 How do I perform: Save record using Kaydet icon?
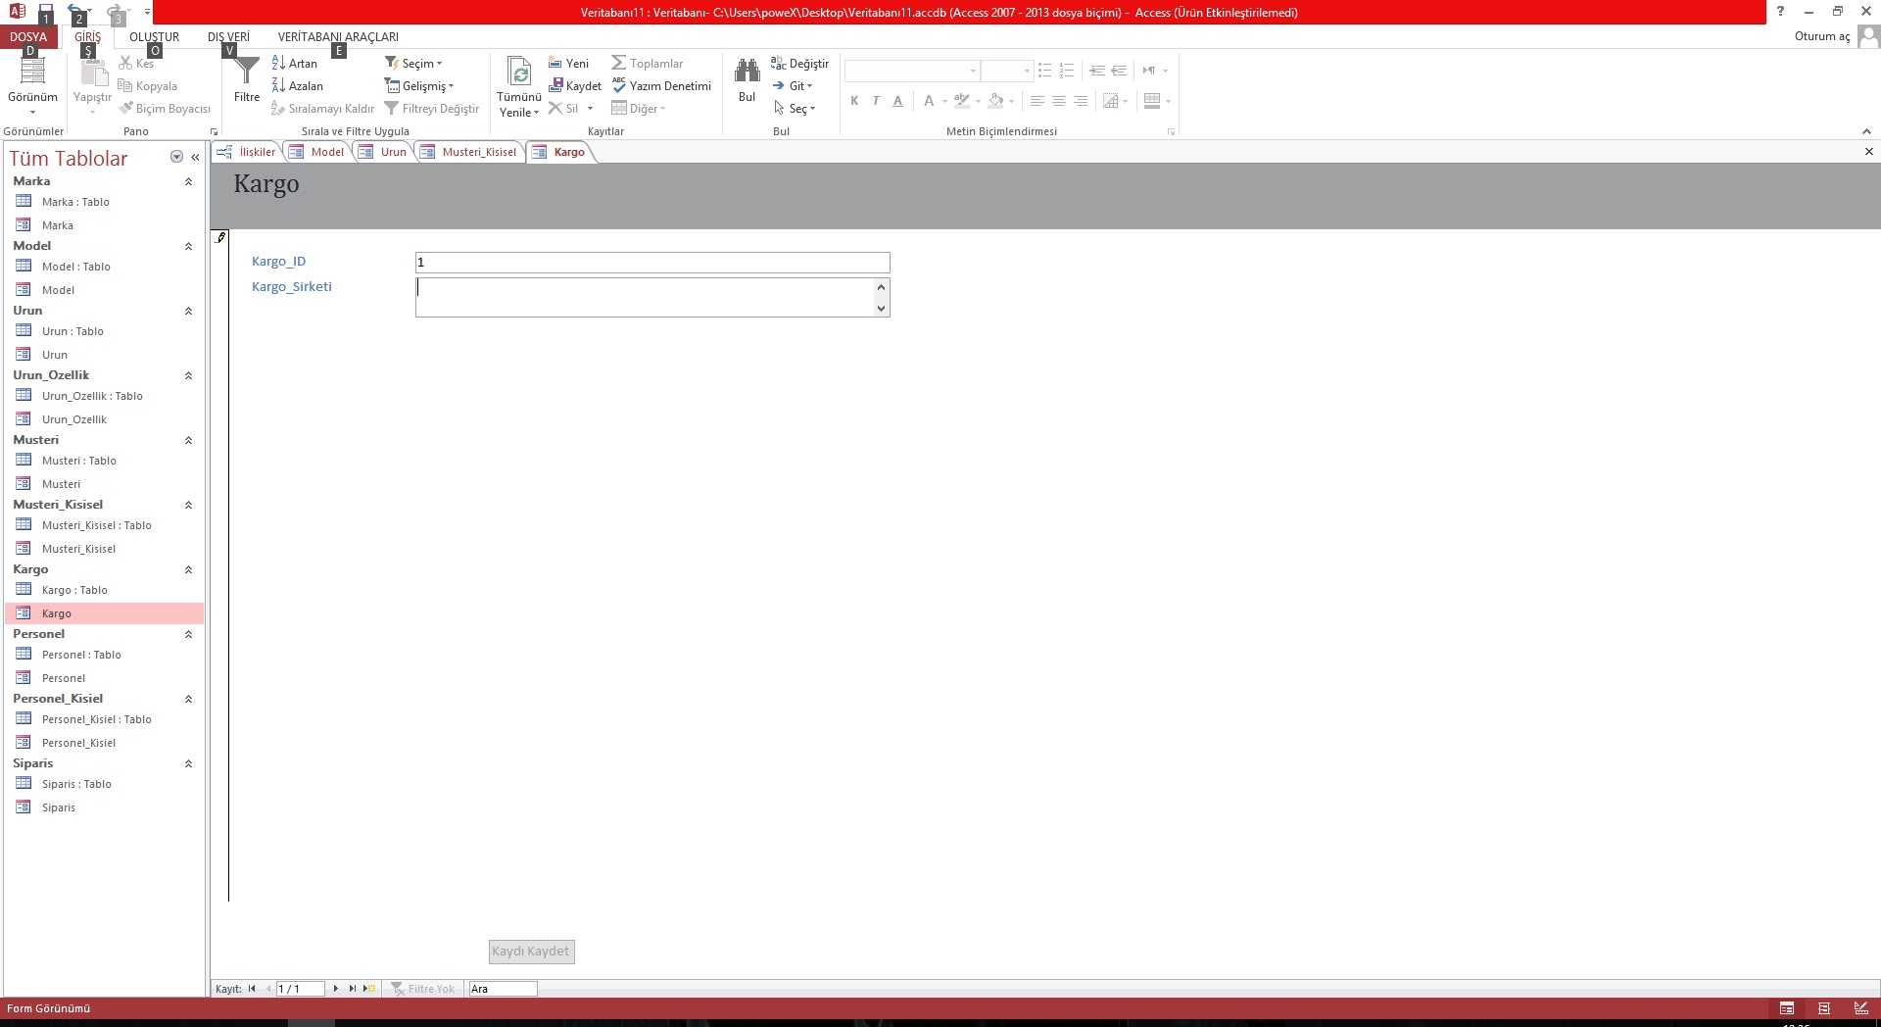click(575, 86)
